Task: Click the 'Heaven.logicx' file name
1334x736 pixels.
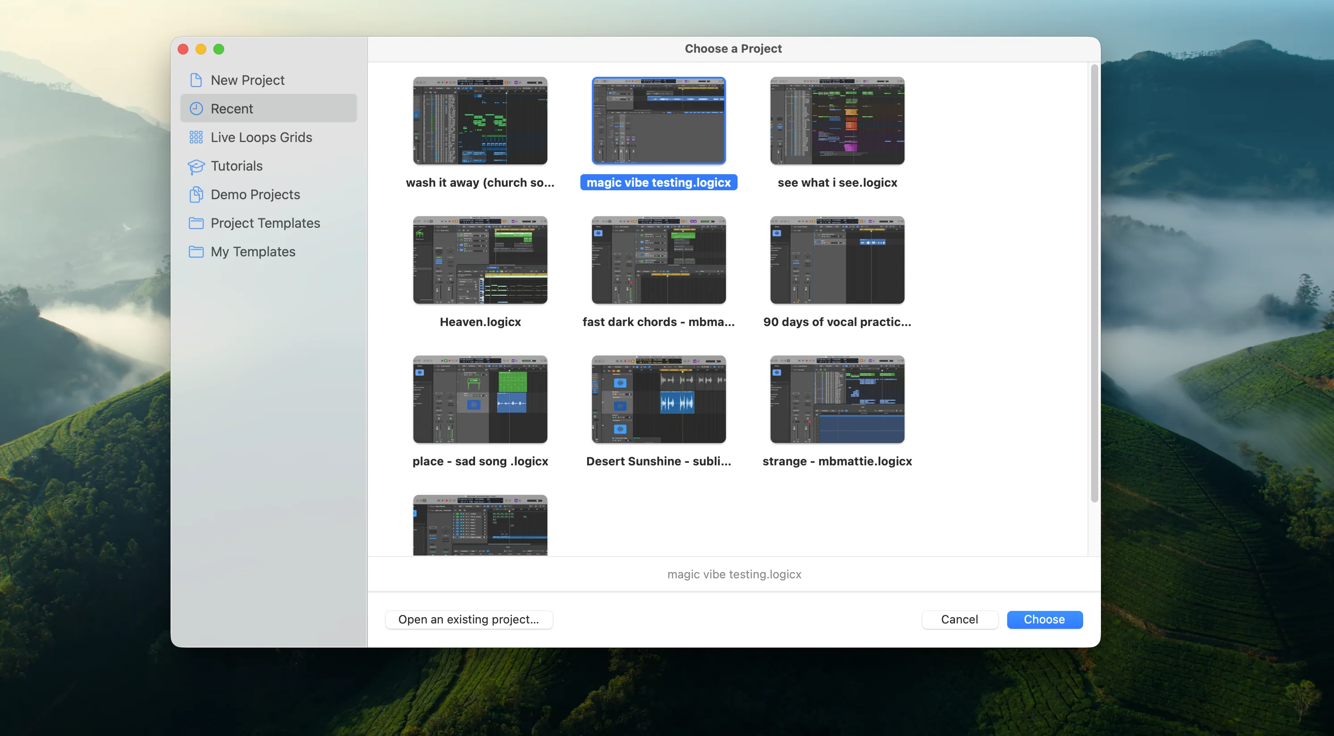Action: (480, 322)
